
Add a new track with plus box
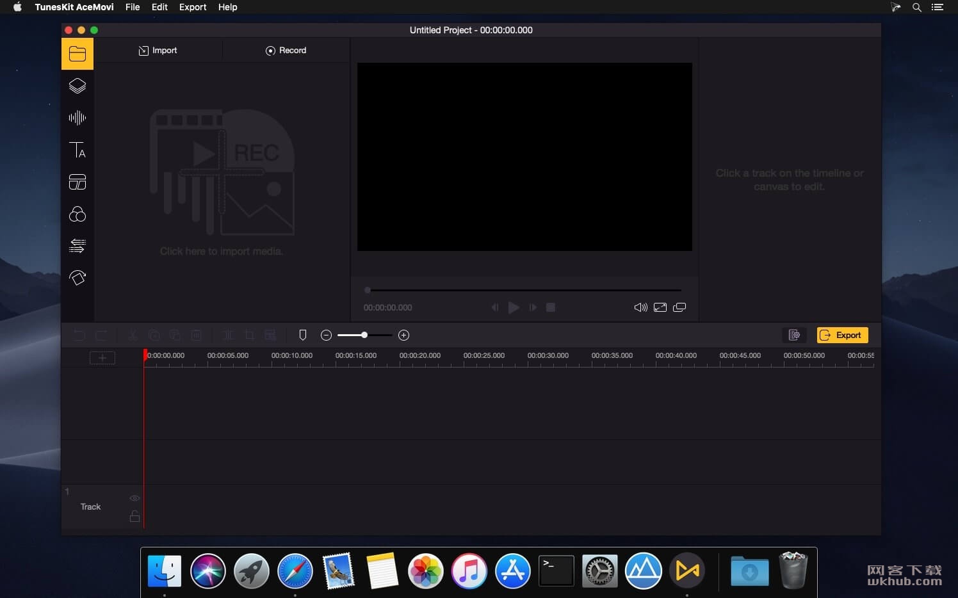point(102,358)
